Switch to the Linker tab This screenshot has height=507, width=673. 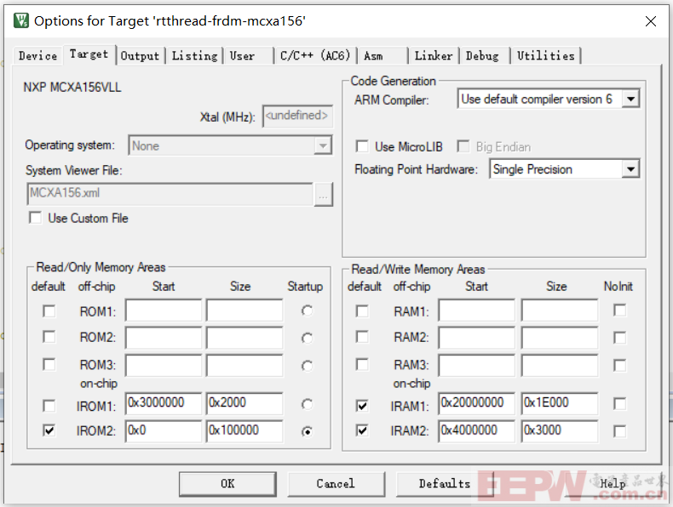pyautogui.click(x=434, y=55)
